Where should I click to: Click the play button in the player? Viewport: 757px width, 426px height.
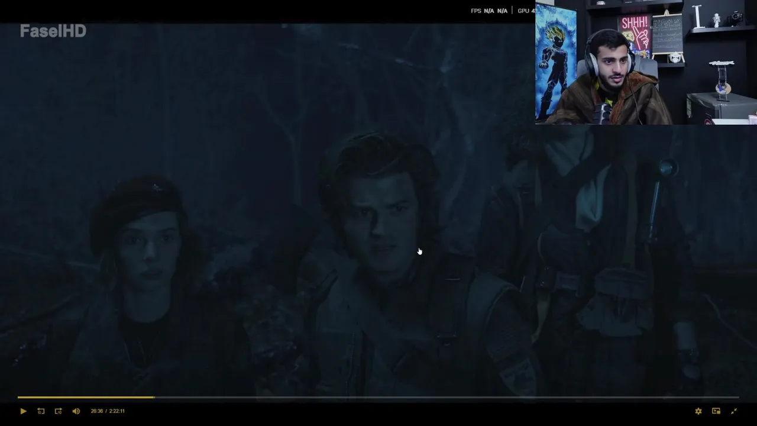click(x=23, y=411)
